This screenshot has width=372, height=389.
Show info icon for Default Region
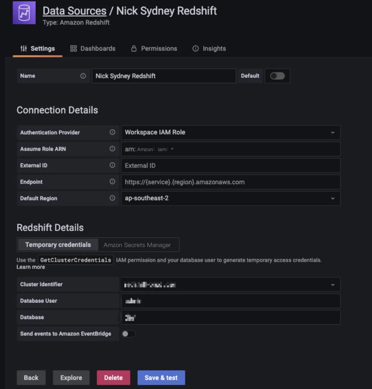point(112,198)
